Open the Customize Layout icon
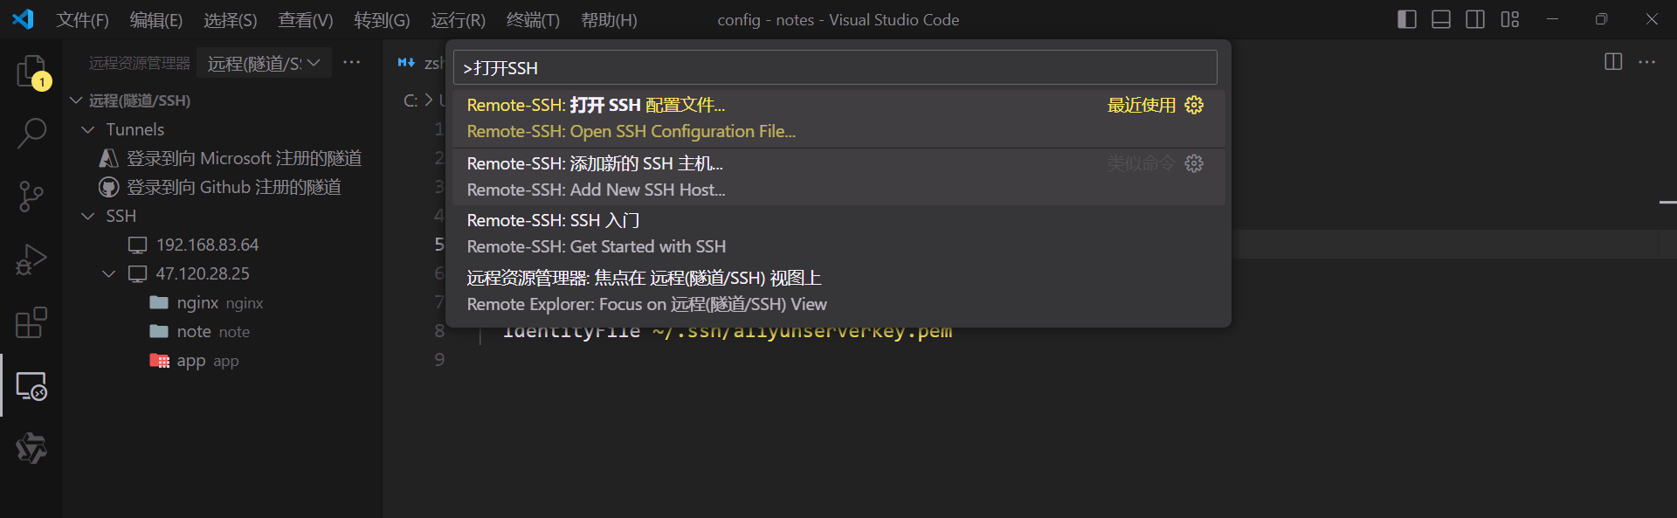 pos(1510,19)
